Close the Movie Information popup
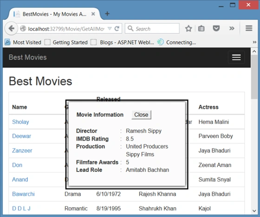Image resolution: width=260 pixels, height=217 pixels. click(x=141, y=115)
